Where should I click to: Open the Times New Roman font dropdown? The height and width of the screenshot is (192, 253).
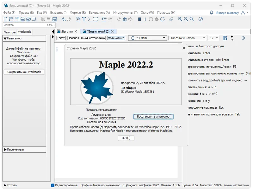(x=187, y=38)
